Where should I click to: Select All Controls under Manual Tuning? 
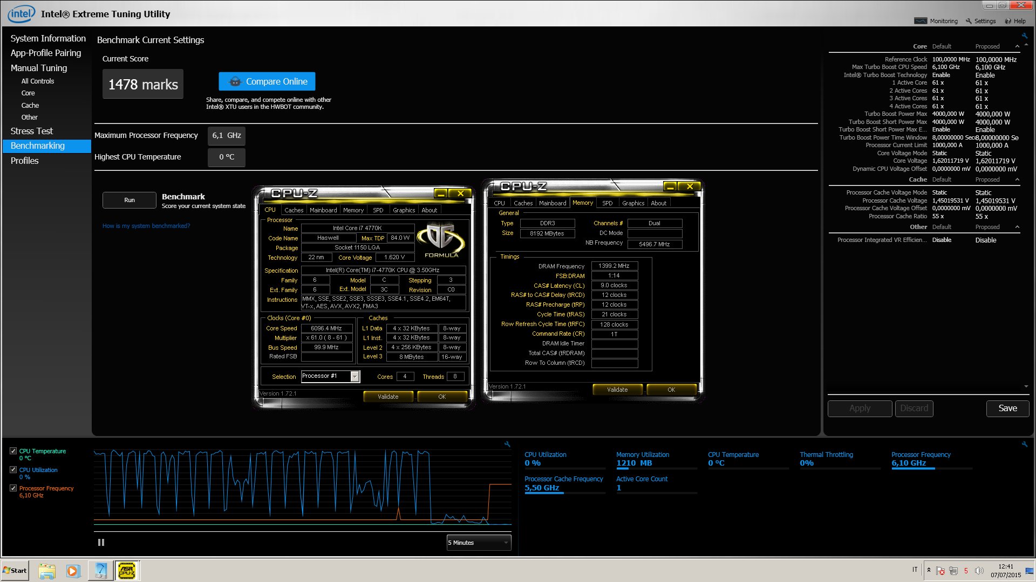coord(38,81)
